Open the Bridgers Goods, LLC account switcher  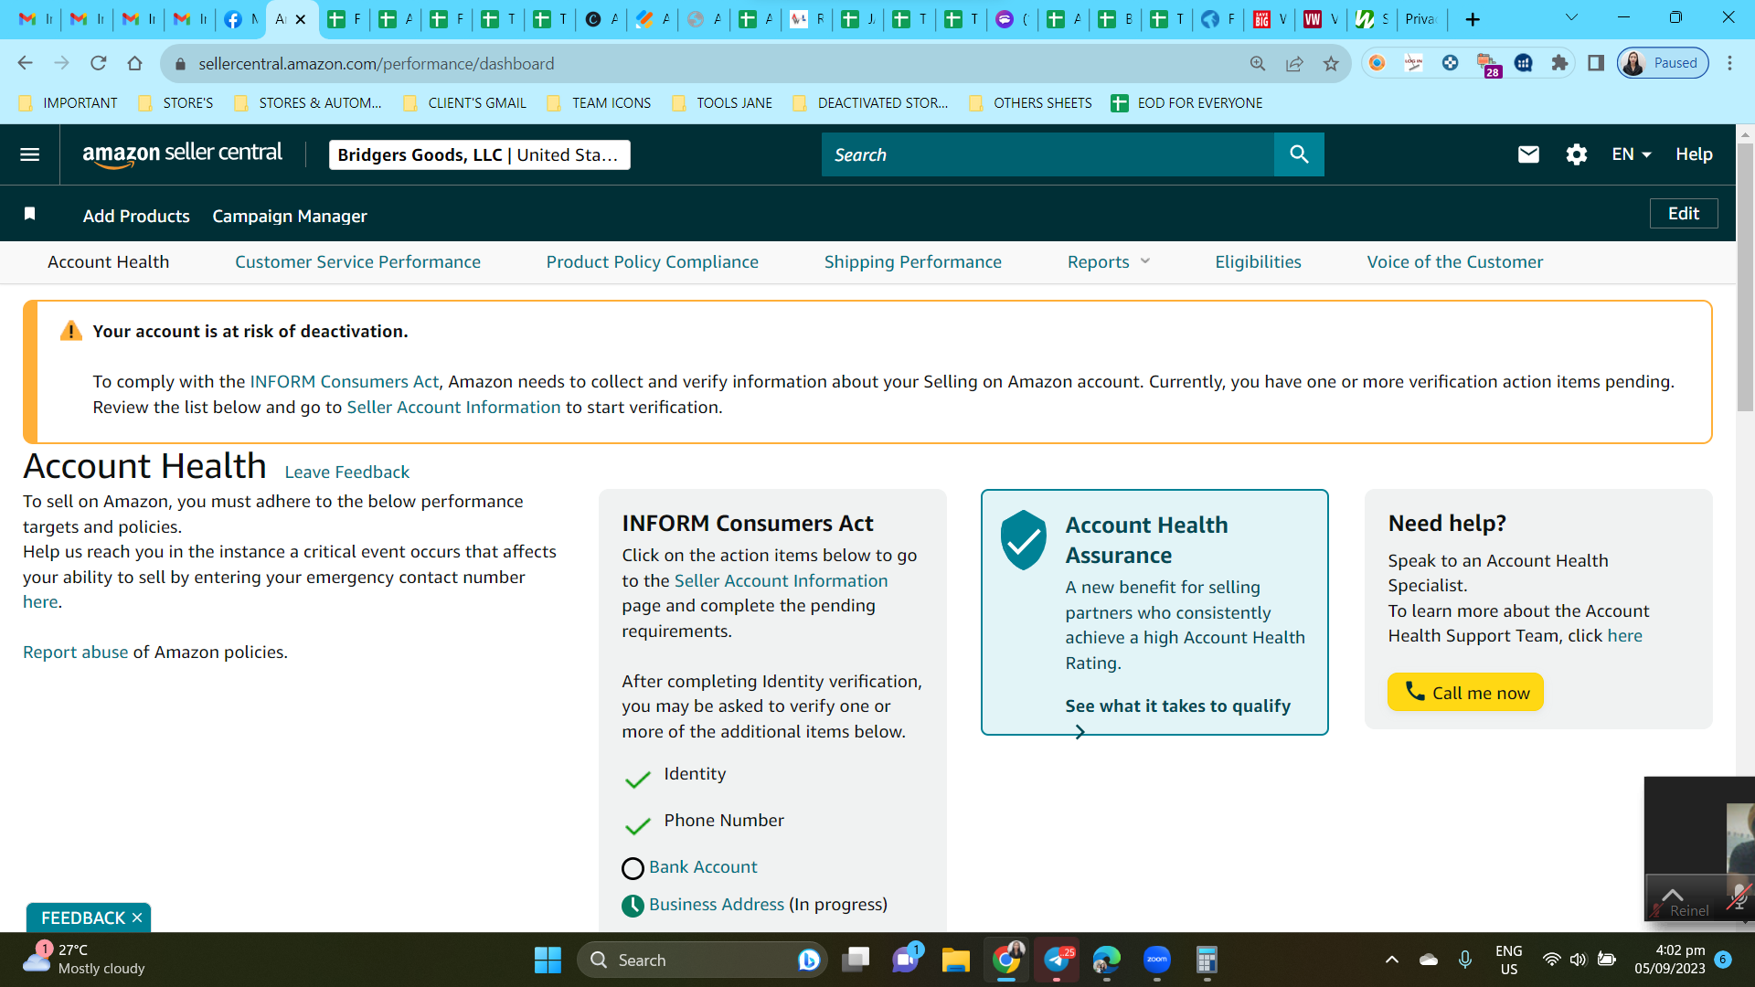point(479,154)
